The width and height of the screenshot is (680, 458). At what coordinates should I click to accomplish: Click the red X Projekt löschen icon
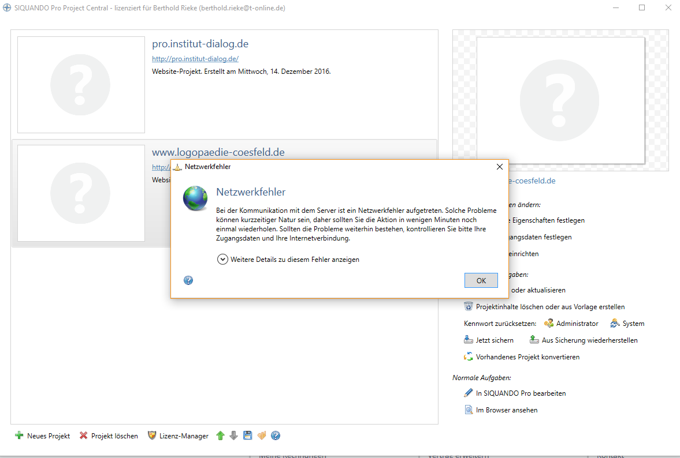[x=84, y=436]
